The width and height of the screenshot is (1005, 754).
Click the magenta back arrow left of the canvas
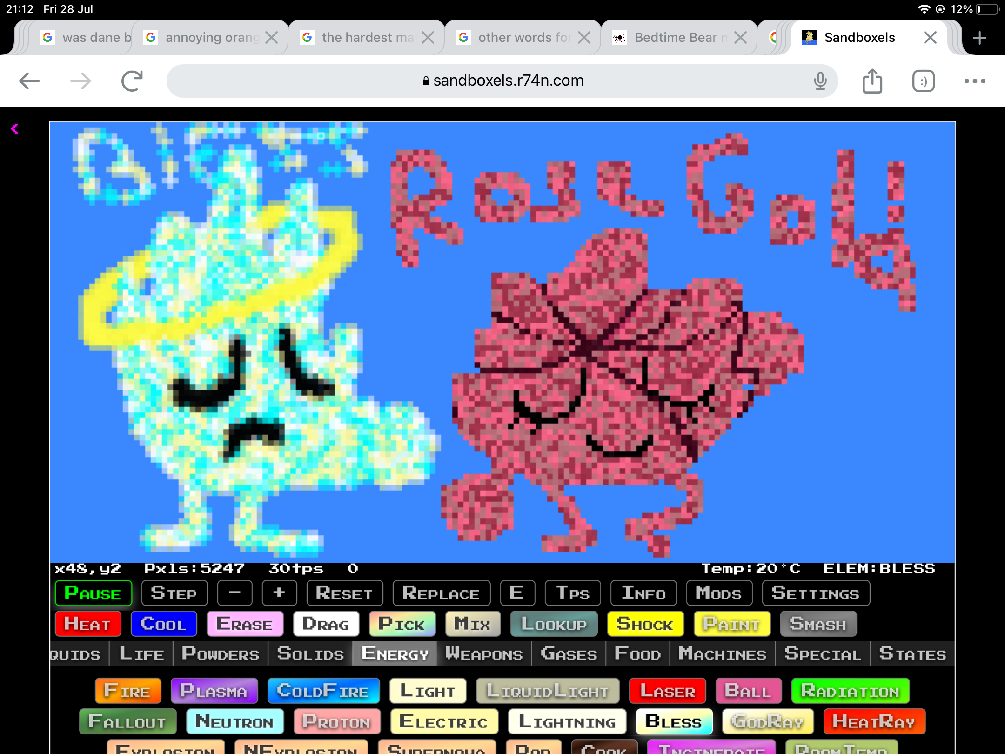[x=15, y=129]
